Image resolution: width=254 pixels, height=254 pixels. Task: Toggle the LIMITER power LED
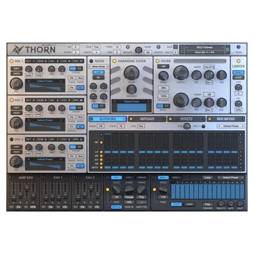point(238,61)
